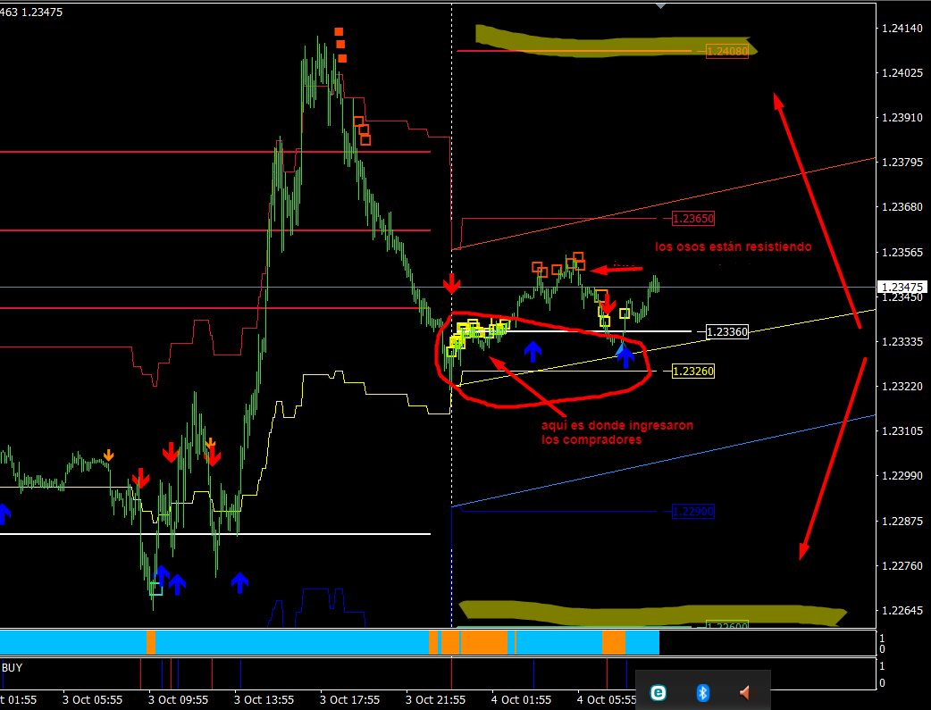This screenshot has height=710, width=931.
Task: Click blue up arrow at far left edge
Action: point(4,514)
